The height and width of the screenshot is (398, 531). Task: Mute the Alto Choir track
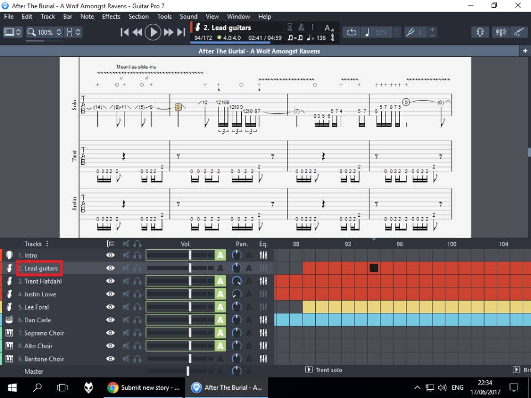(126, 346)
